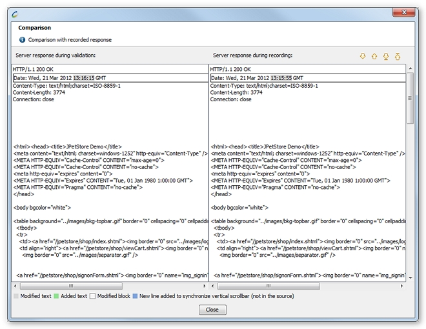Viewport: 426px width, 329px height.
Task: Go to the first difference icon
Action: [x=398, y=57]
